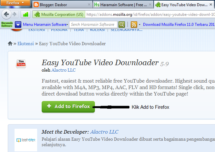Click the browser Forward arrow button

click(x=15, y=14)
